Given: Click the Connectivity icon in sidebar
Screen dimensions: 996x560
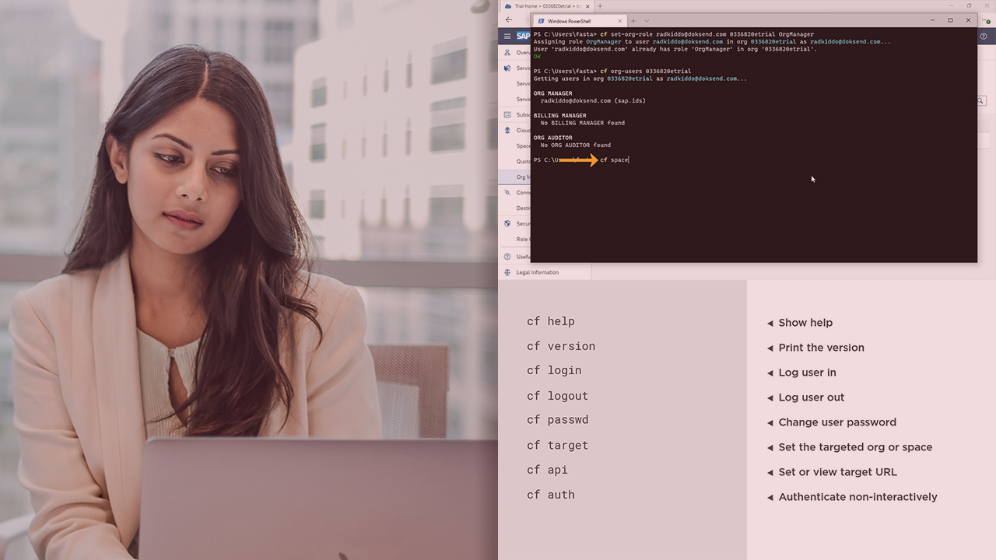Looking at the screenshot, I should coord(507,192).
